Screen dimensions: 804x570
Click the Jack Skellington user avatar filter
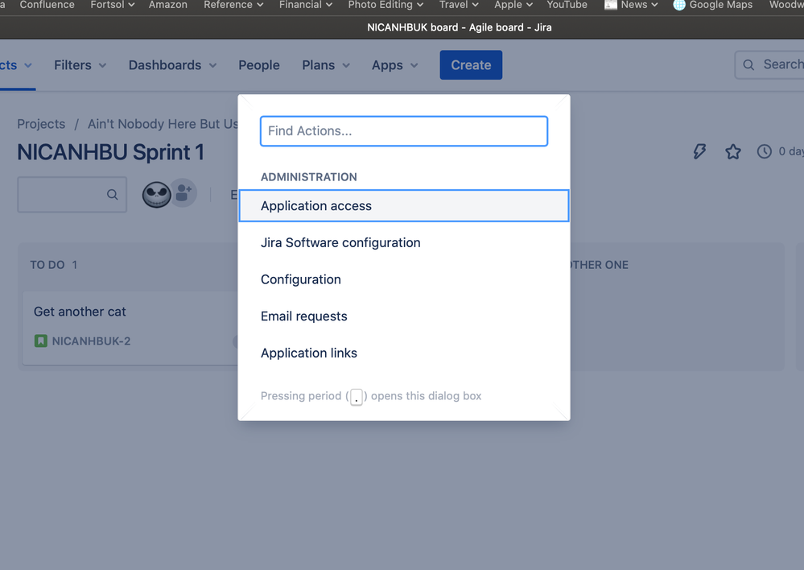tap(156, 195)
